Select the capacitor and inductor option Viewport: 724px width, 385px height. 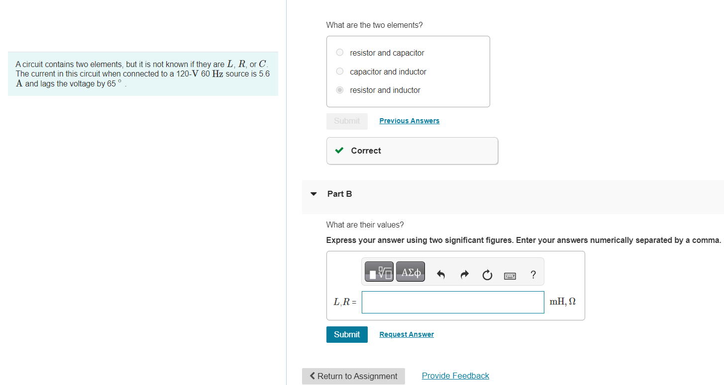click(339, 71)
